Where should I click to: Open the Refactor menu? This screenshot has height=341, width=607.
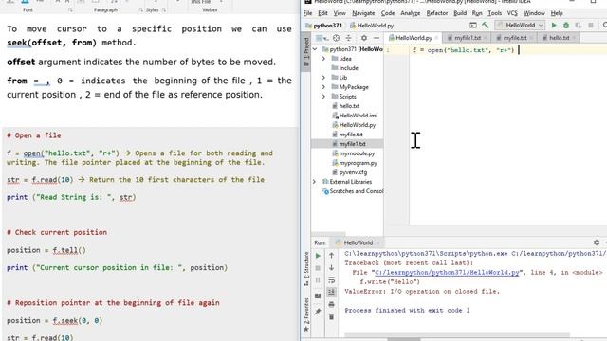coord(436,13)
